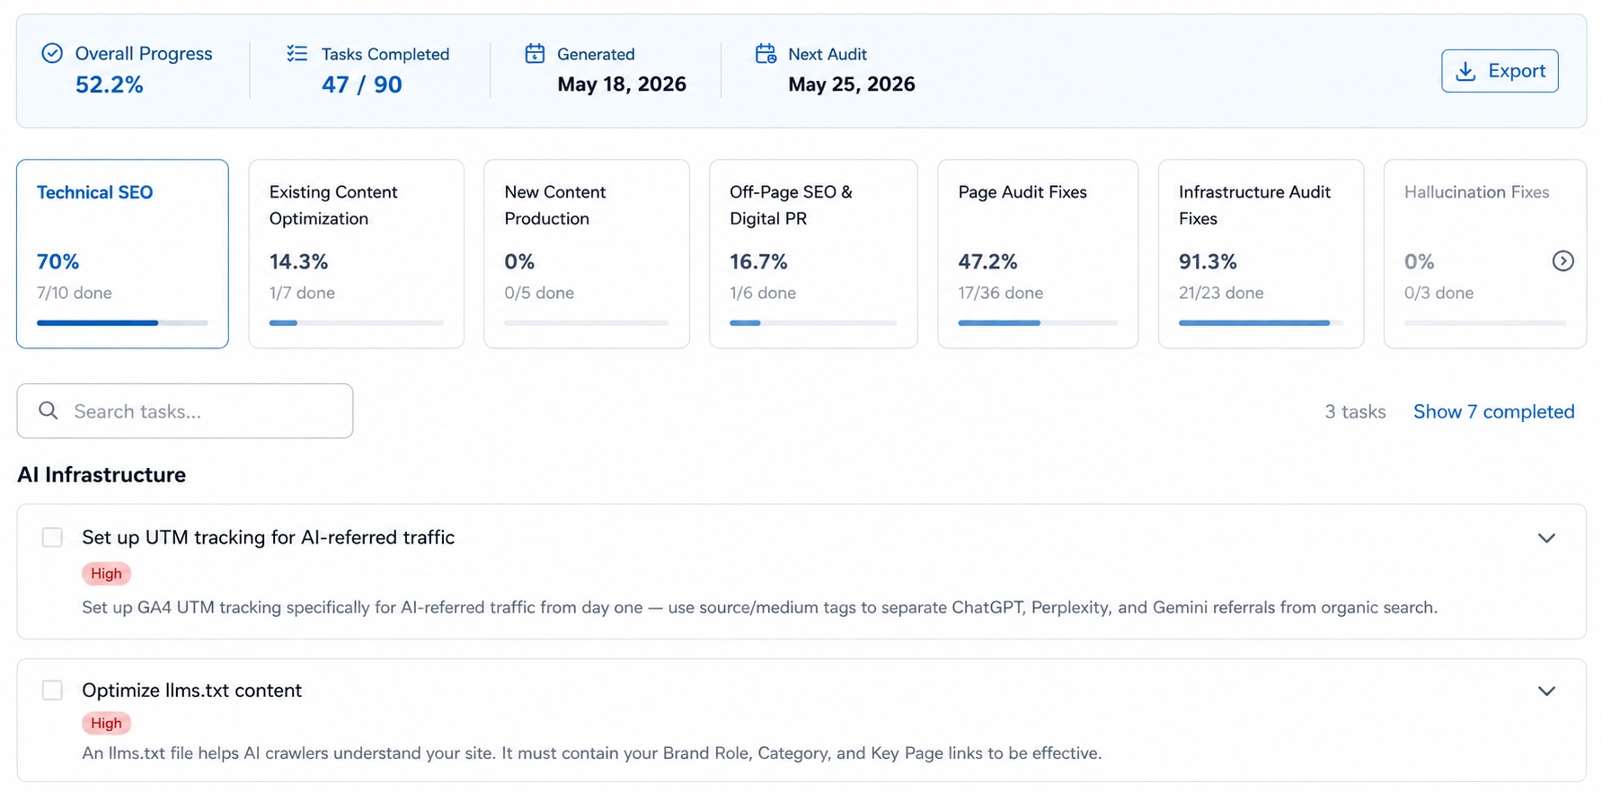The height and width of the screenshot is (792, 1602).
Task: Click the Next Audit calendar icon
Action: coord(766,54)
